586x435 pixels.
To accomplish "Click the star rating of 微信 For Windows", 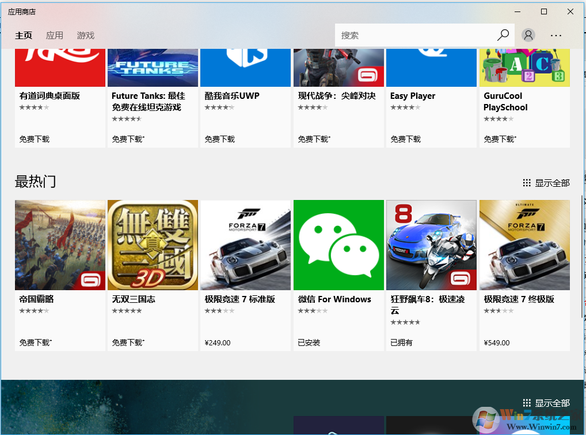I will [x=313, y=311].
